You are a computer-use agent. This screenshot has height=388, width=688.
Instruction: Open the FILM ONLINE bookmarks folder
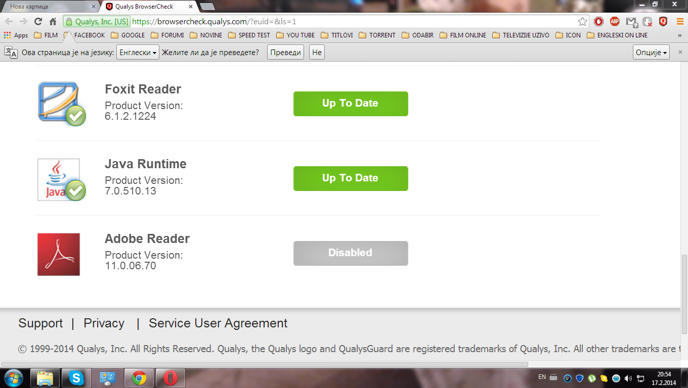pos(463,35)
